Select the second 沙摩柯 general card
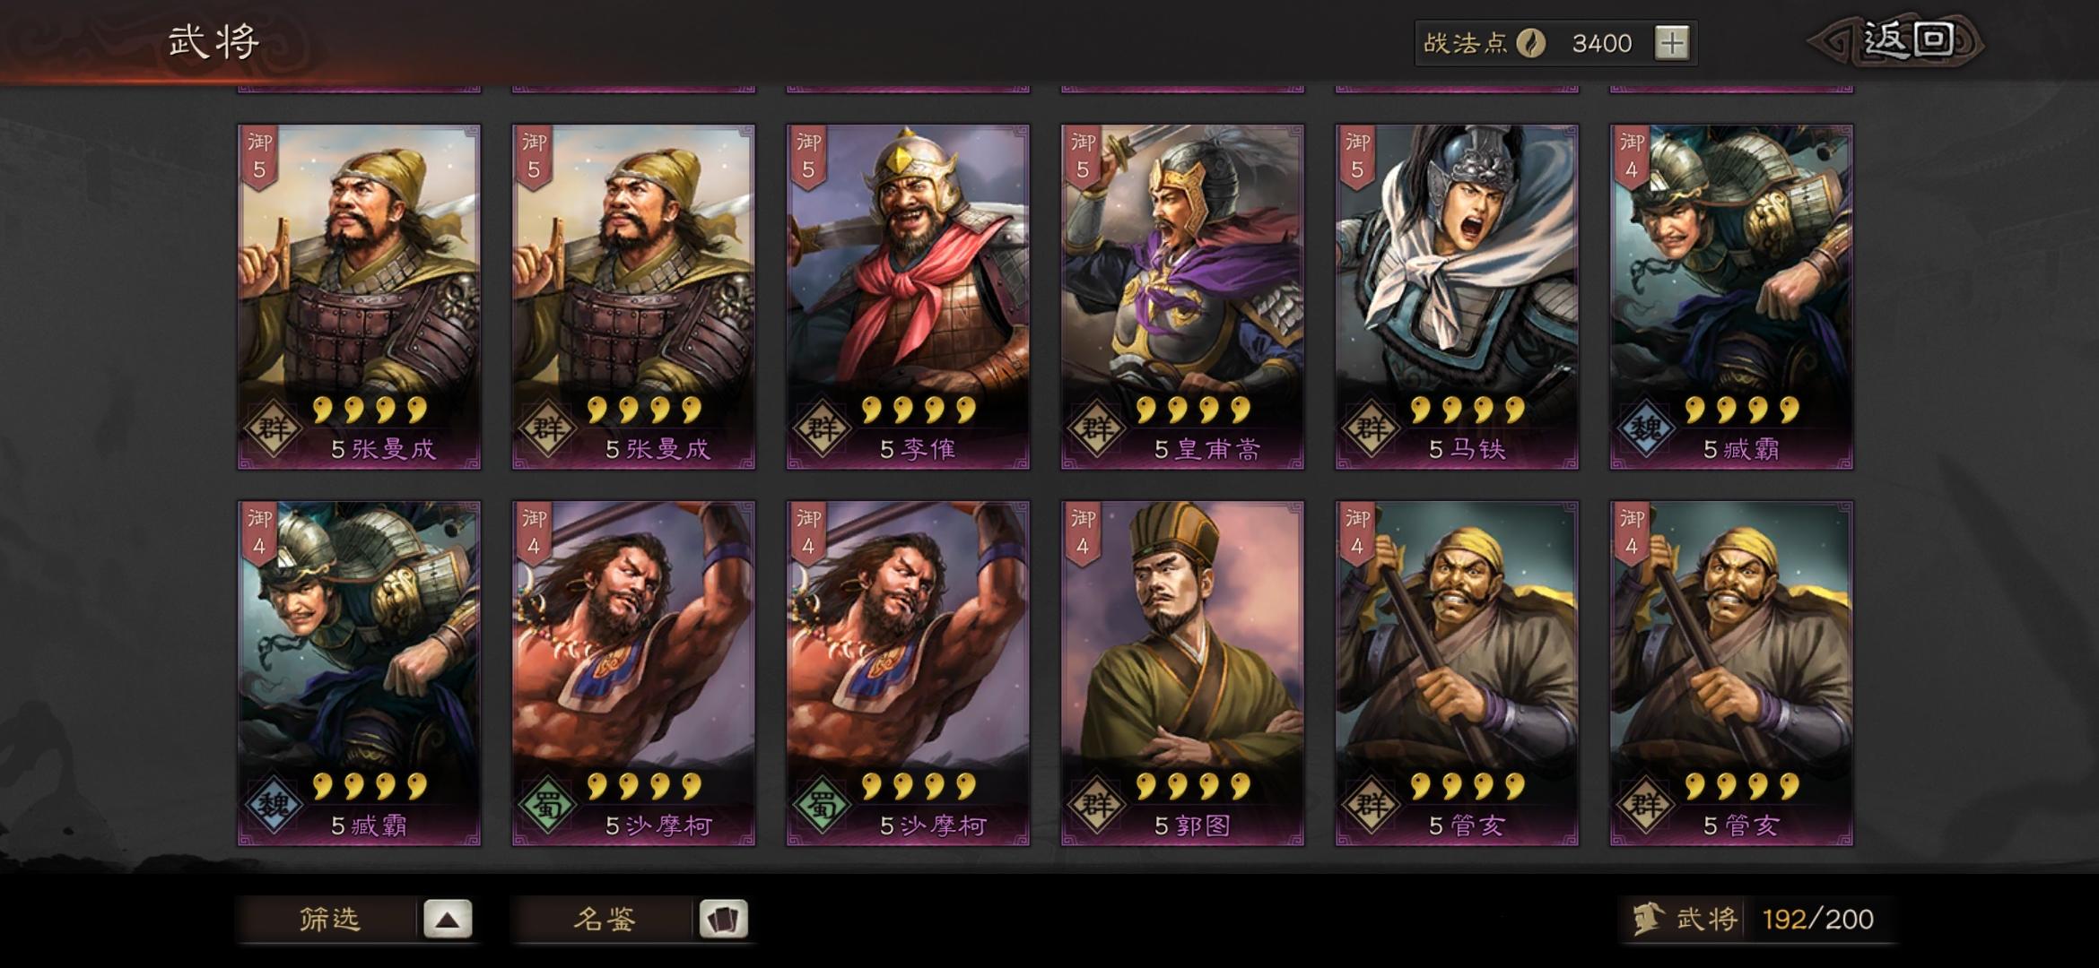 908,673
